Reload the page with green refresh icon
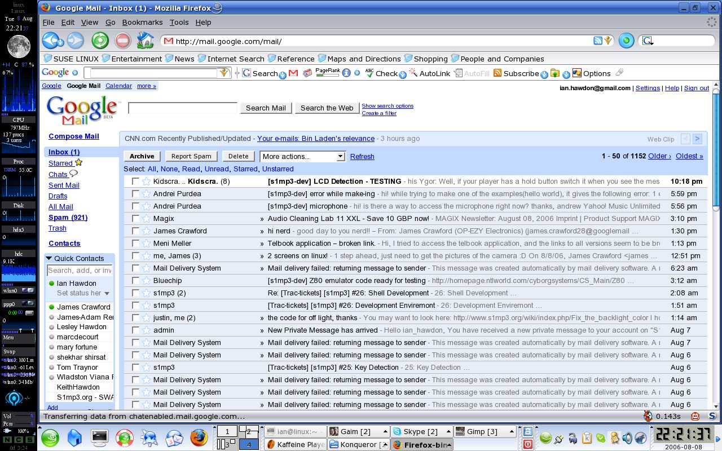This screenshot has height=451, width=722. click(x=100, y=40)
